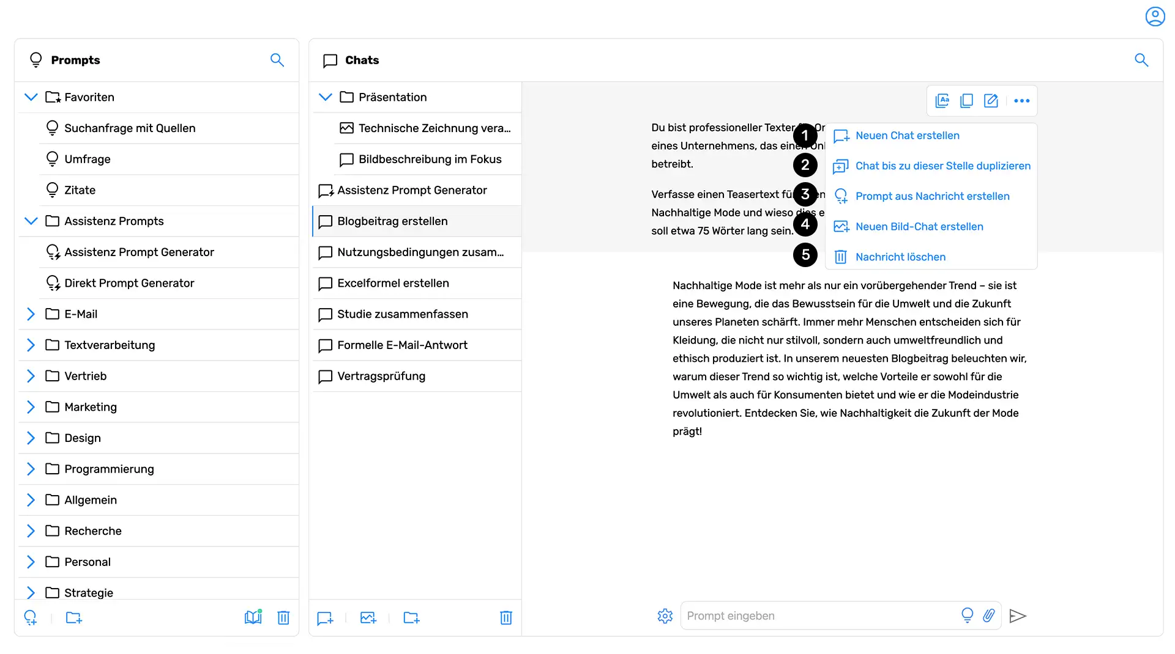Edit the message with the pencil icon
The height and width of the screenshot is (654, 1175).
click(x=991, y=101)
